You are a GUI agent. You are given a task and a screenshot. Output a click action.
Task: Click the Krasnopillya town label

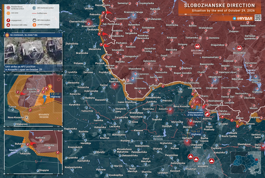click(89, 26)
